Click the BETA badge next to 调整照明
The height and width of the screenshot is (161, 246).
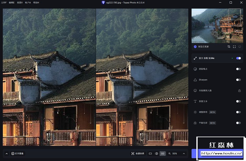(x=212, y=112)
